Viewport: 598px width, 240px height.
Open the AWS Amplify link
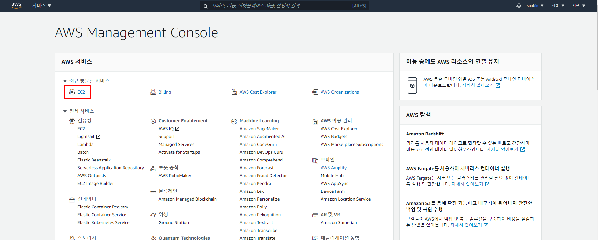pyautogui.click(x=334, y=168)
